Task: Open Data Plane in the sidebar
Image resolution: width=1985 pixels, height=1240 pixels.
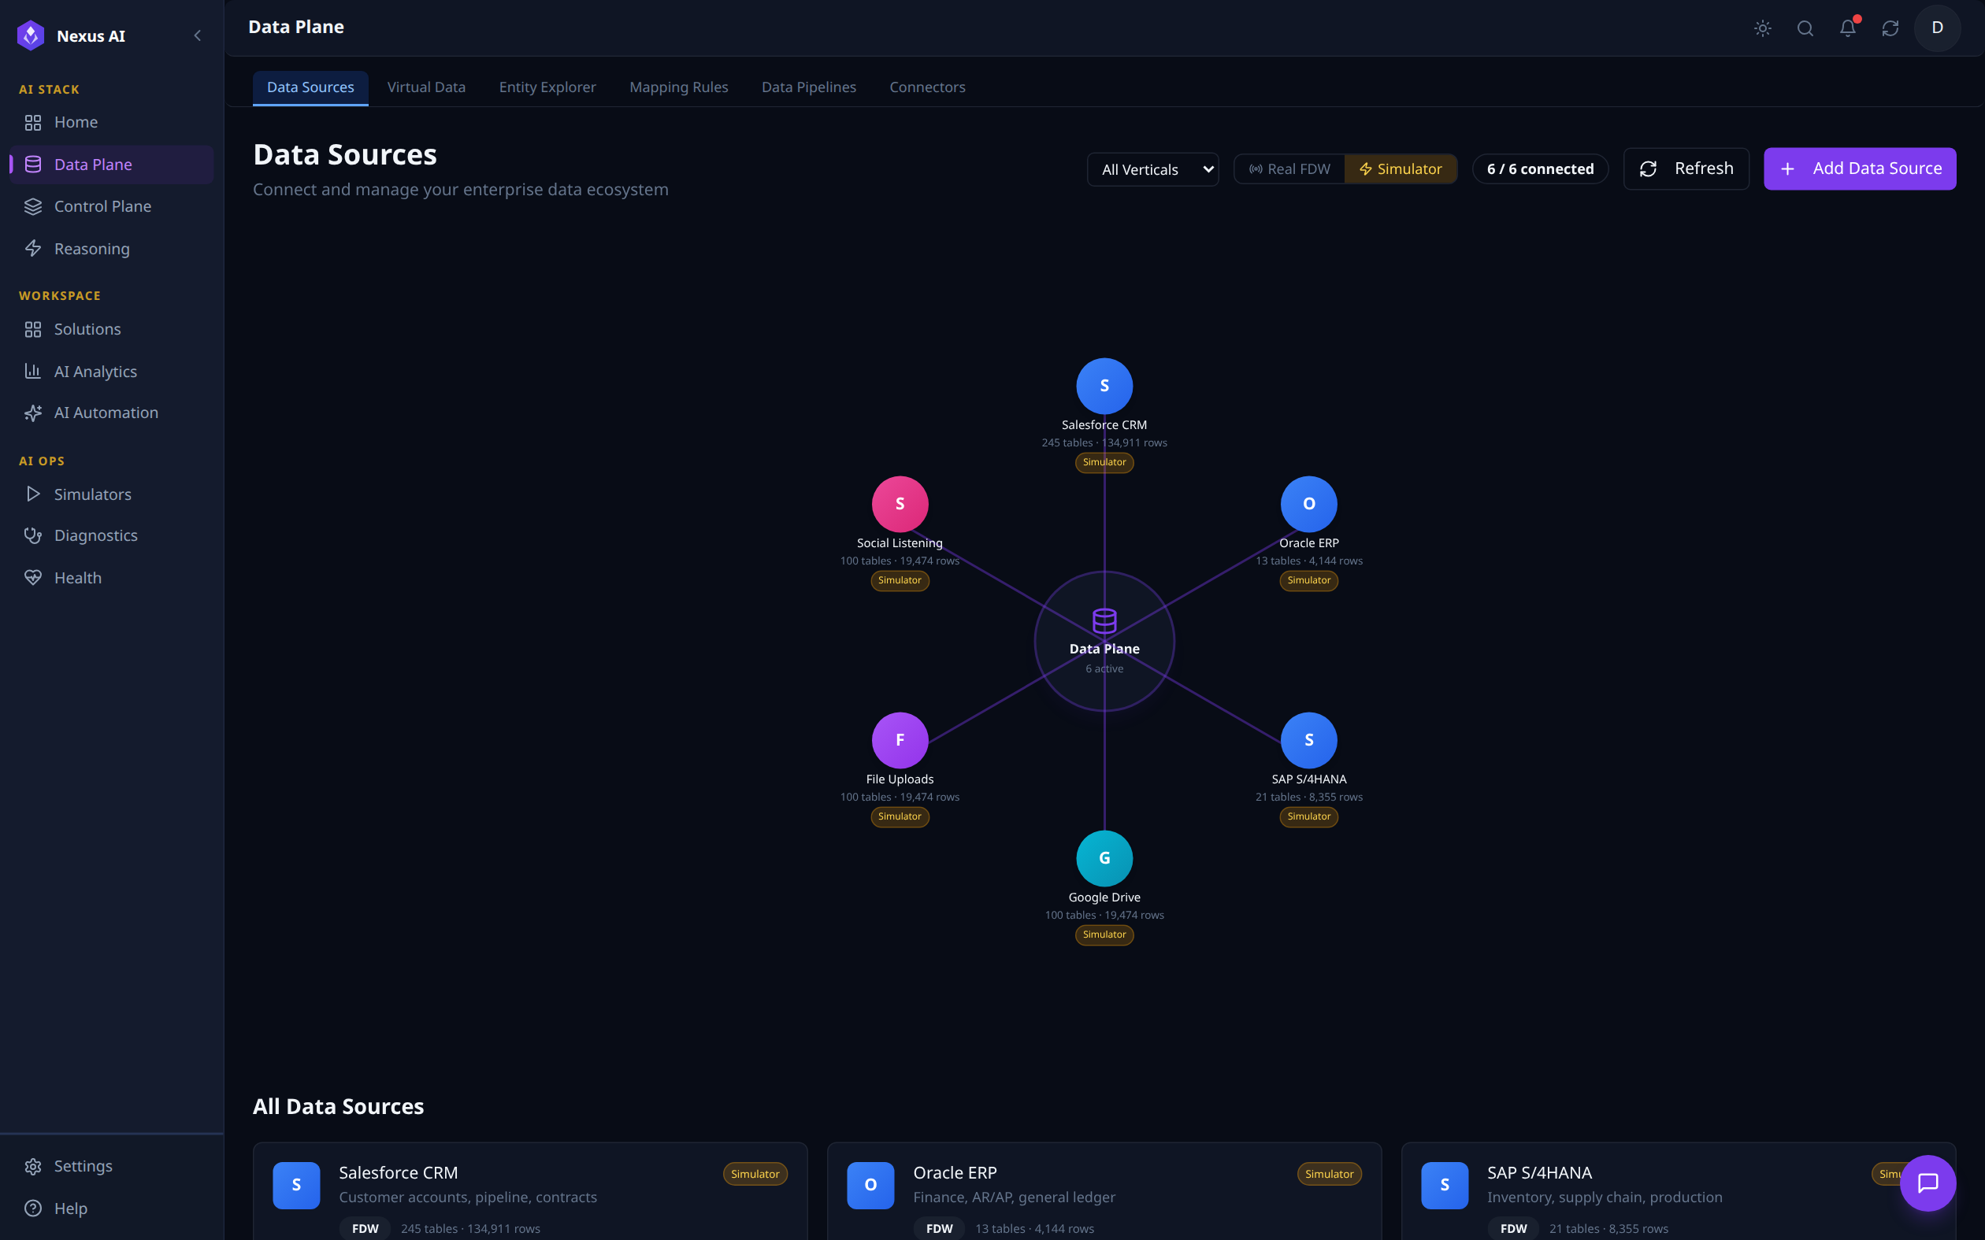Action: pos(112,164)
